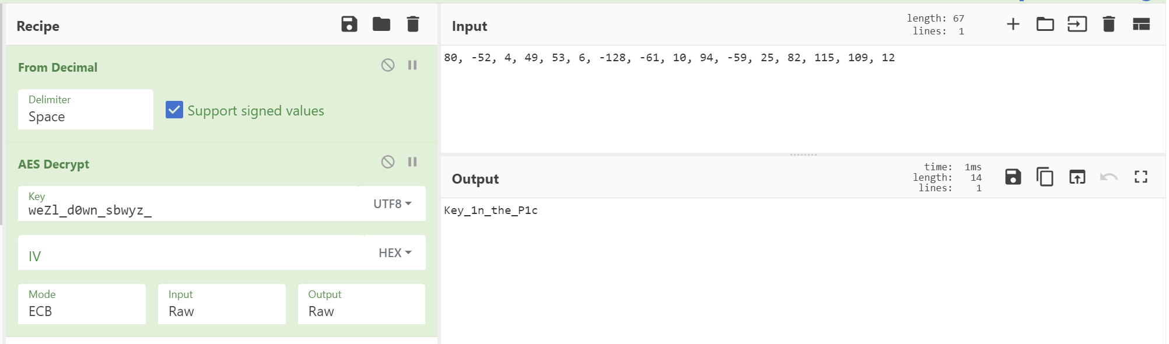
Task: Disable the AES Decrypt operation
Action: coord(388,162)
